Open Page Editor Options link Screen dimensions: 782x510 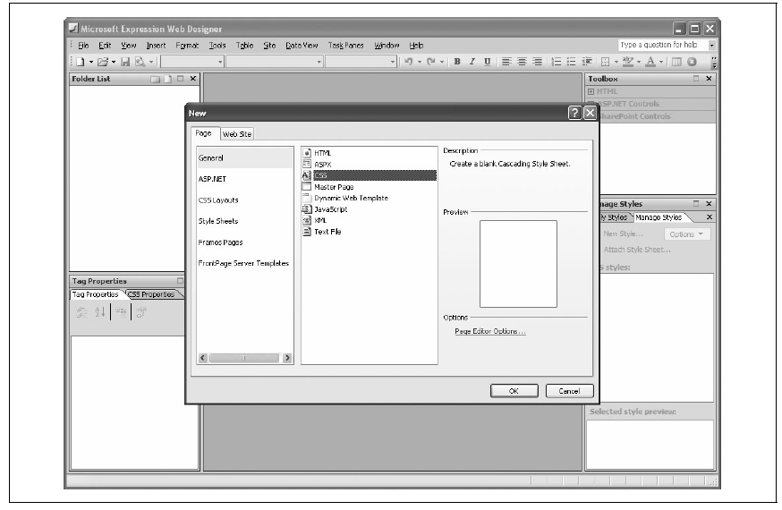489,331
